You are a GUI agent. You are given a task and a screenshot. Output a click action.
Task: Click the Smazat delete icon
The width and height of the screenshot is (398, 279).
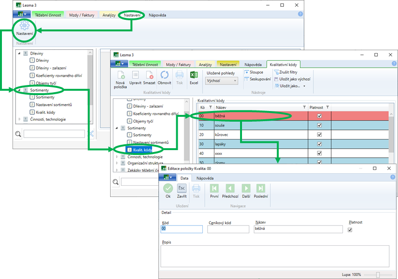150,75
